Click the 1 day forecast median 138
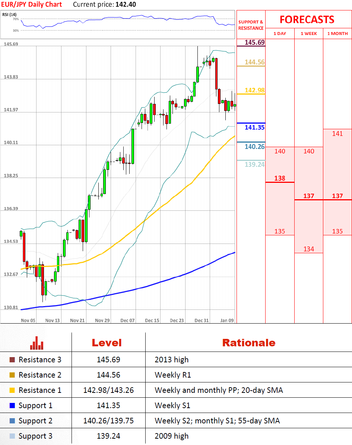The width and height of the screenshot is (352, 445). point(280,178)
